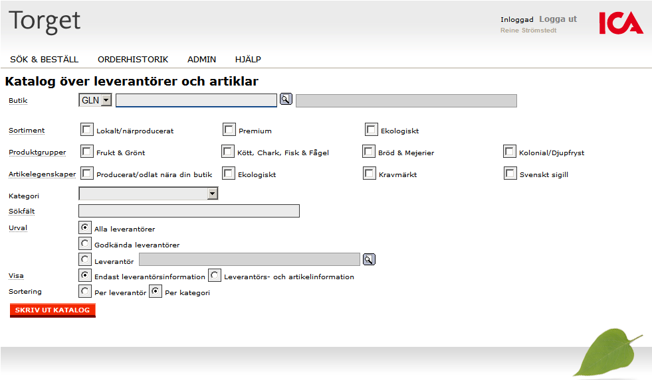Select Leverantörs- och artikelinformation radio

pos(215,275)
